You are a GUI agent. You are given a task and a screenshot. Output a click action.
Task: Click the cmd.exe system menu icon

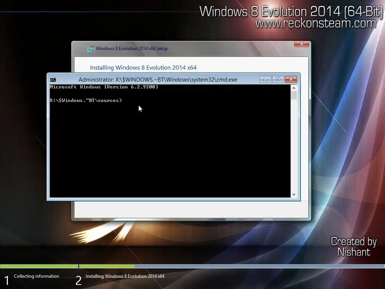coord(53,80)
